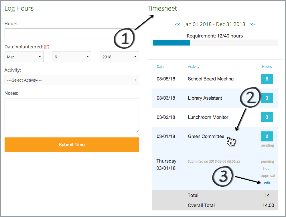
Task: Open the year dropdown showing 2018
Action: (x=119, y=57)
